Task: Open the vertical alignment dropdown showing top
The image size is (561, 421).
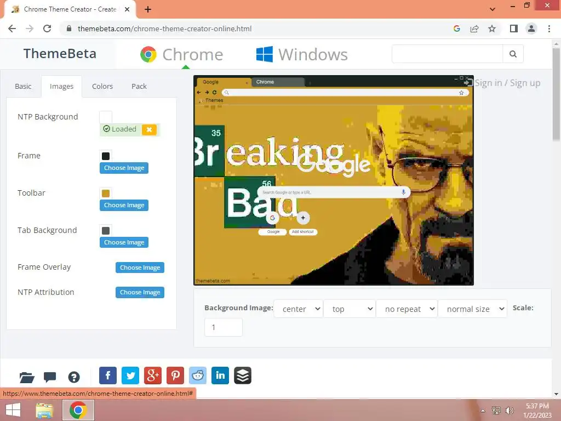Action: tap(350, 309)
